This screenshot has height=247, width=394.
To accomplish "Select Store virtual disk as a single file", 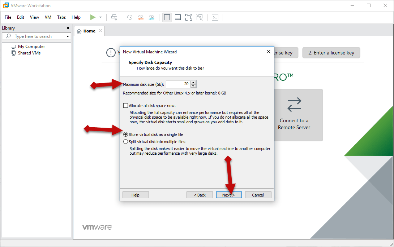I will (126, 134).
